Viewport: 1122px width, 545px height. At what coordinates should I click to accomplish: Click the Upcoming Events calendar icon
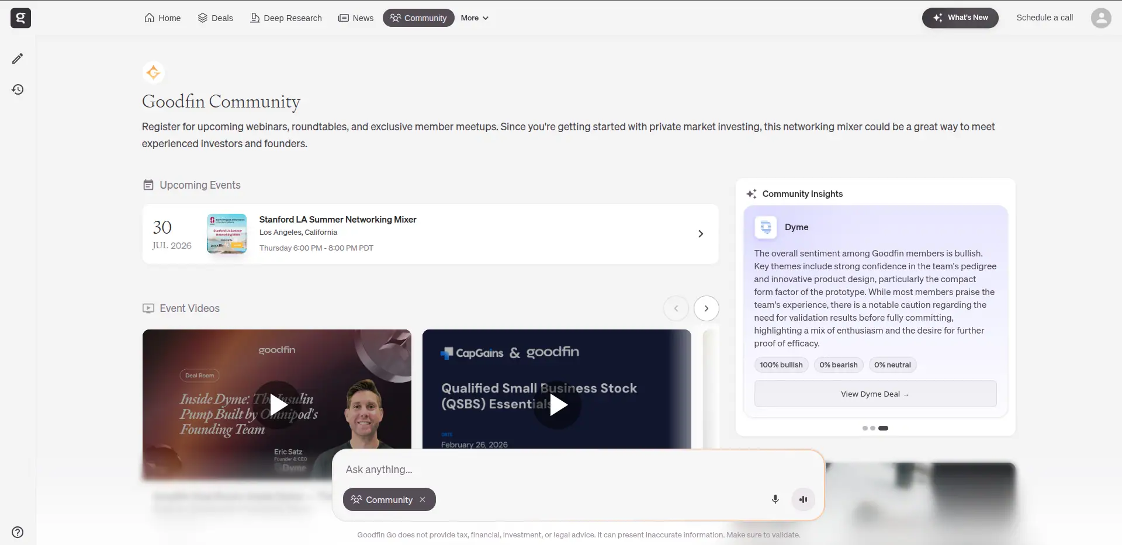tap(148, 185)
